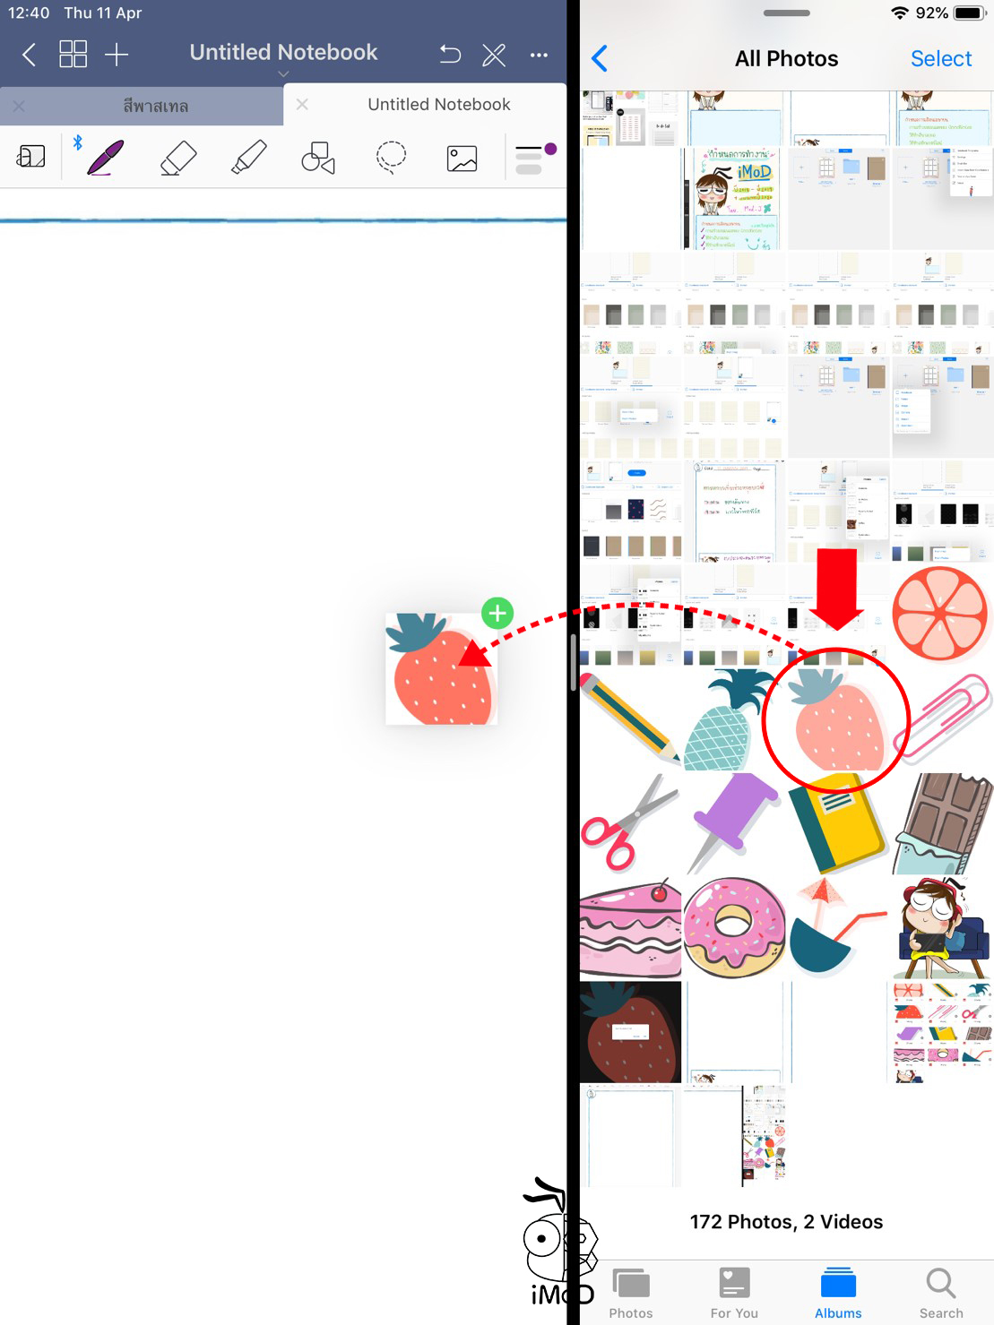
Task: Expand the notebook title chevron
Action: (x=283, y=74)
